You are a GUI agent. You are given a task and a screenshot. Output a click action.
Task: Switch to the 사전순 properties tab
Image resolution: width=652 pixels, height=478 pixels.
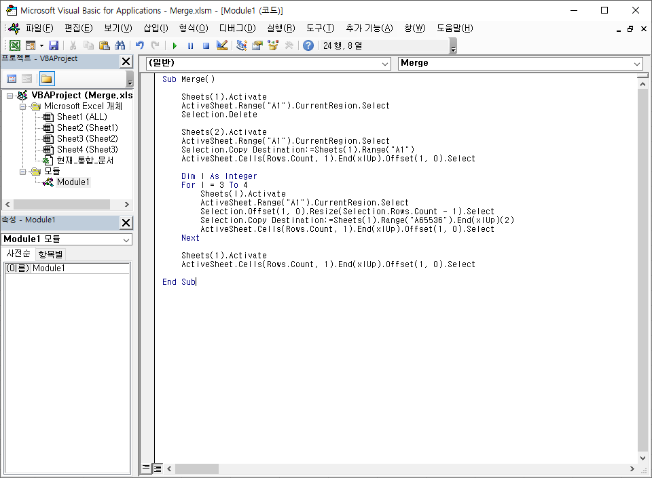coord(18,253)
